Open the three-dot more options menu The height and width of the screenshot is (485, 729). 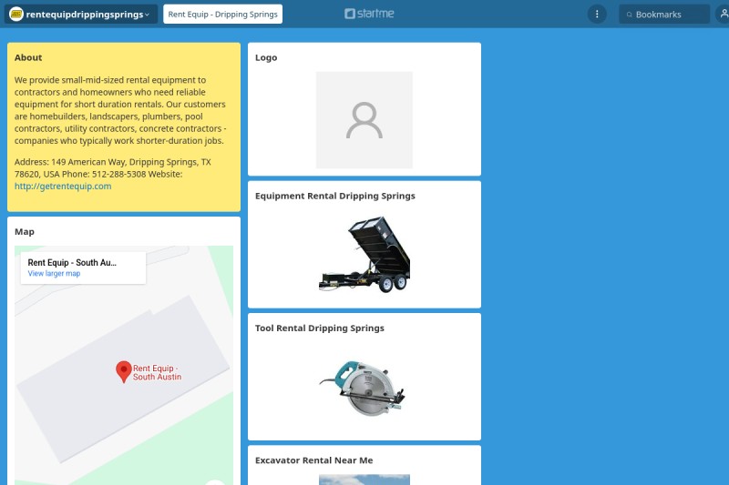(597, 14)
